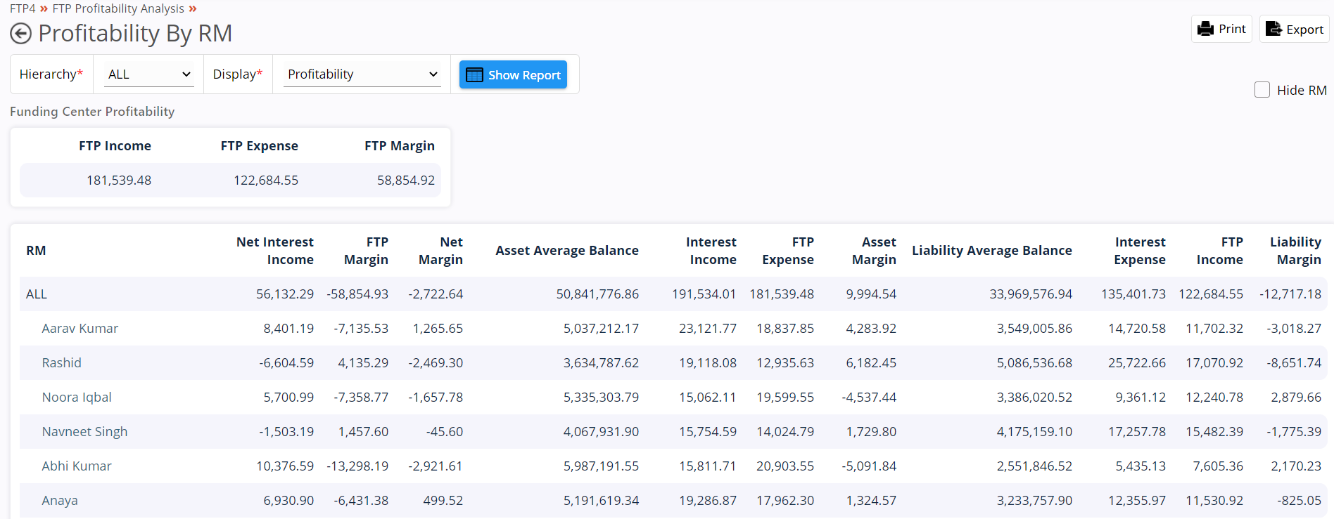Click the Profitability By RM page title
Screen dimensions: 1334x519
coord(135,33)
